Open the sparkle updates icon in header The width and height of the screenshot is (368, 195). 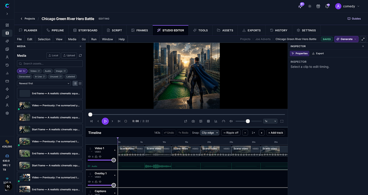pyautogui.click(x=300, y=6)
